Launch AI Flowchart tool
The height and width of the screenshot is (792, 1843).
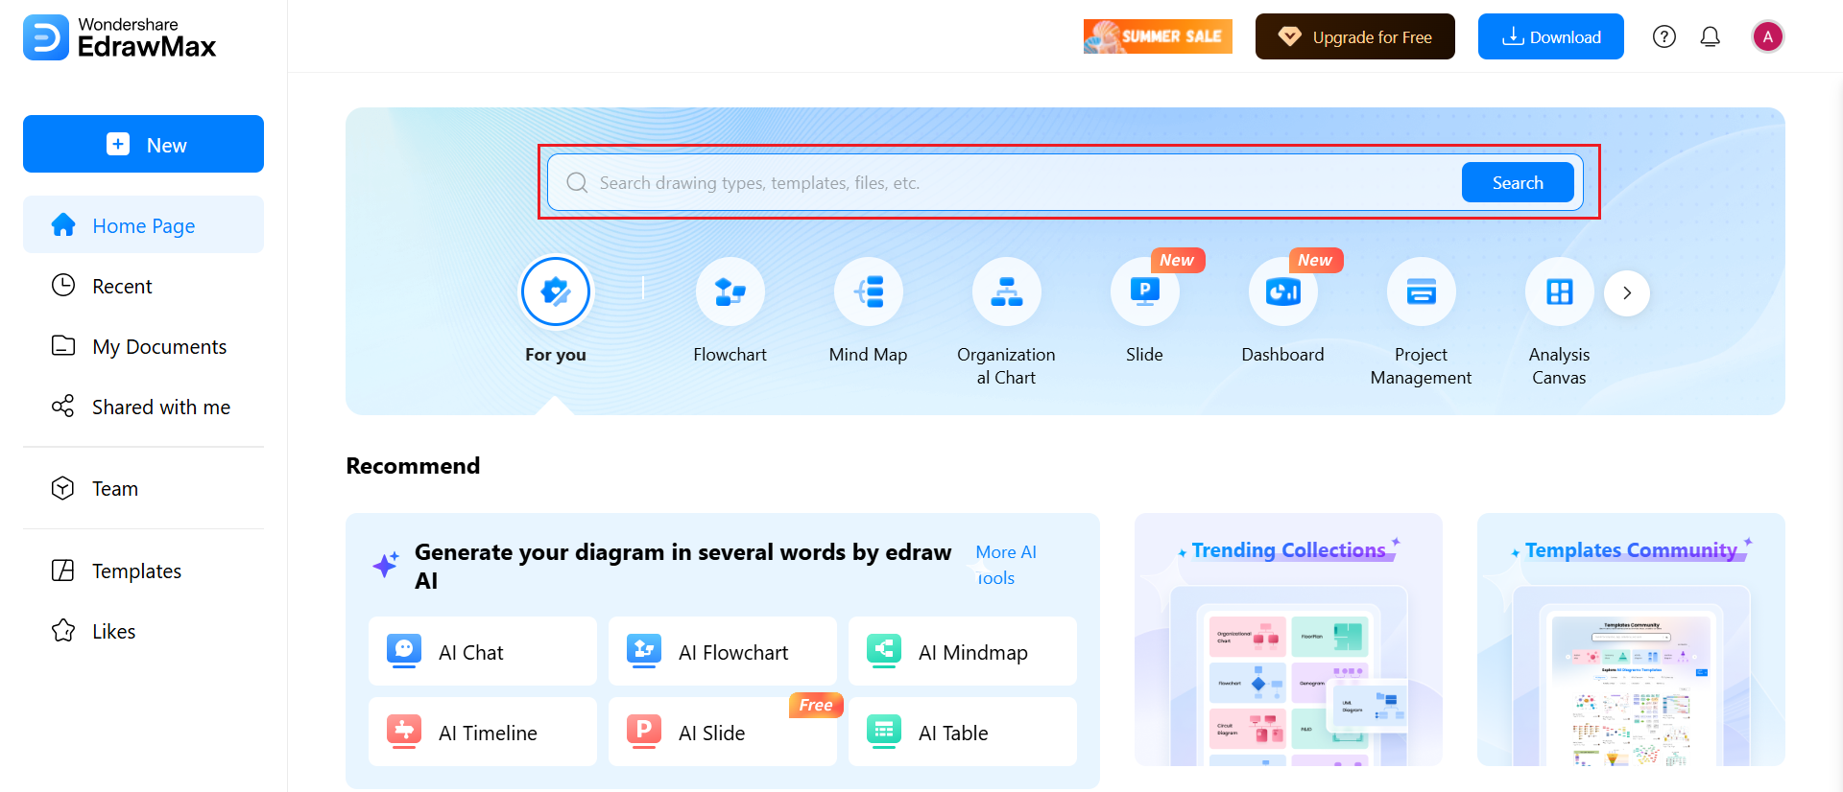[x=723, y=651]
